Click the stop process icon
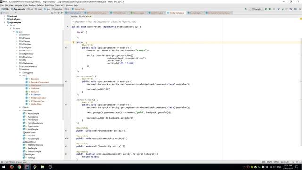Image resolution: width=302 pixels, height=170 pixels. point(274,9)
